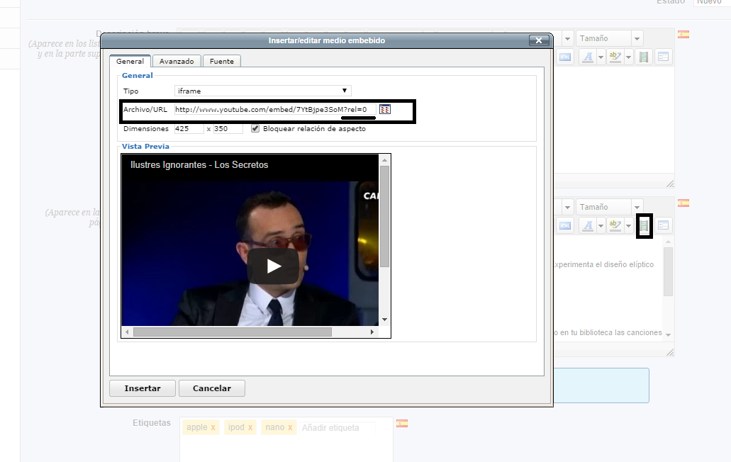The height and width of the screenshot is (462, 731).
Task: Switch to the Fuente tab
Action: (222, 62)
